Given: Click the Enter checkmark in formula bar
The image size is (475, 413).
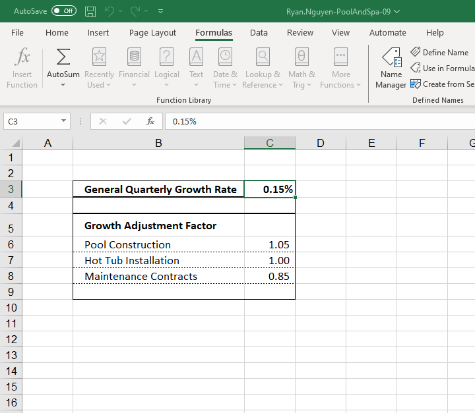Looking at the screenshot, I should 127,121.
